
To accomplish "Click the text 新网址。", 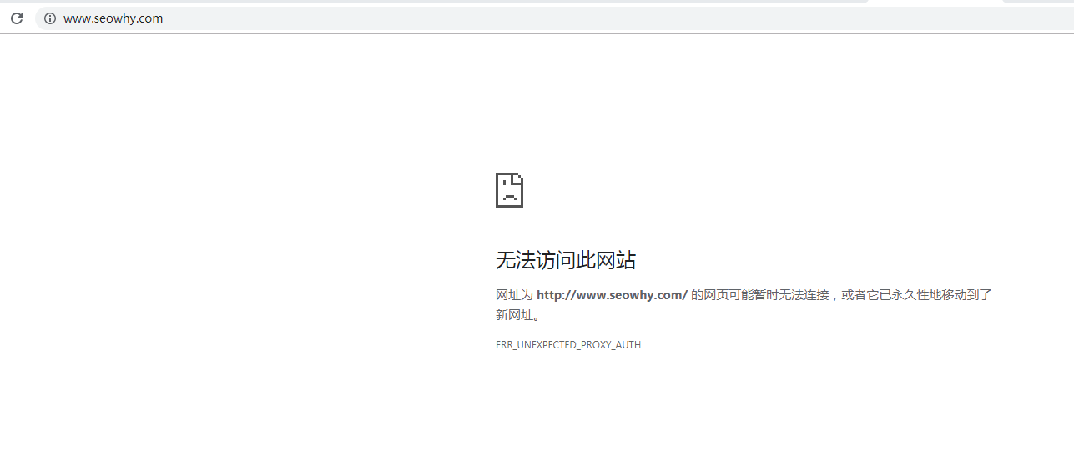I will click(518, 315).
